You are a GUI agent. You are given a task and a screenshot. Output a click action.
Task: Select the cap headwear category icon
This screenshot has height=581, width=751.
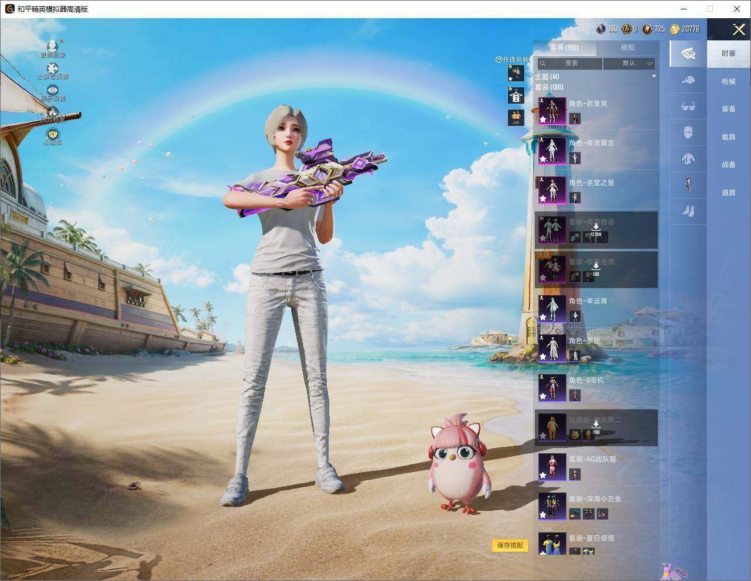click(688, 80)
